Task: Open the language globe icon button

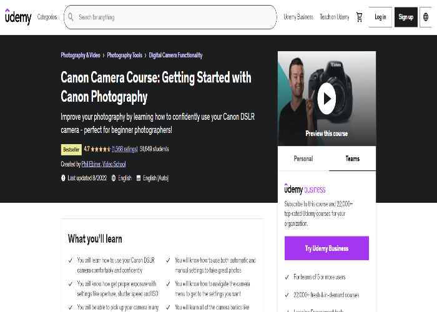Action: point(426,17)
